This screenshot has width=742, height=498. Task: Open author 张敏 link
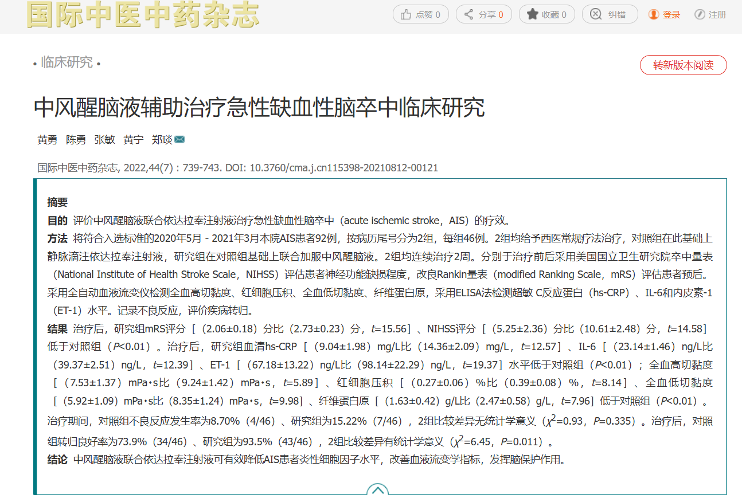click(104, 139)
